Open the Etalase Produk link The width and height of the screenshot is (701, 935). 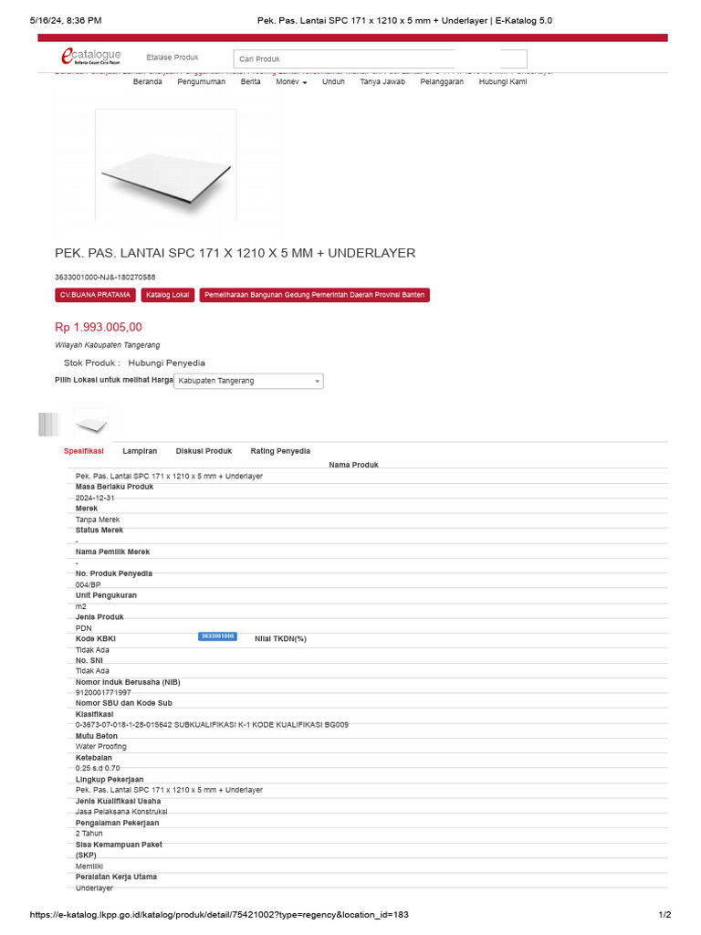(172, 58)
